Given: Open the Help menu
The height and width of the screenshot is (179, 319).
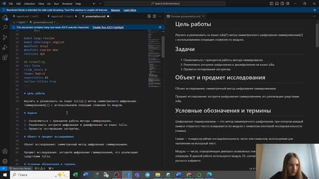Looking at the screenshot, I should pyautogui.click(x=78, y=3).
